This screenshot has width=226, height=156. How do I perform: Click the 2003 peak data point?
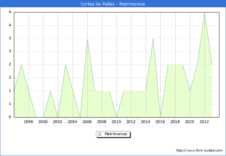[x=65, y=65]
